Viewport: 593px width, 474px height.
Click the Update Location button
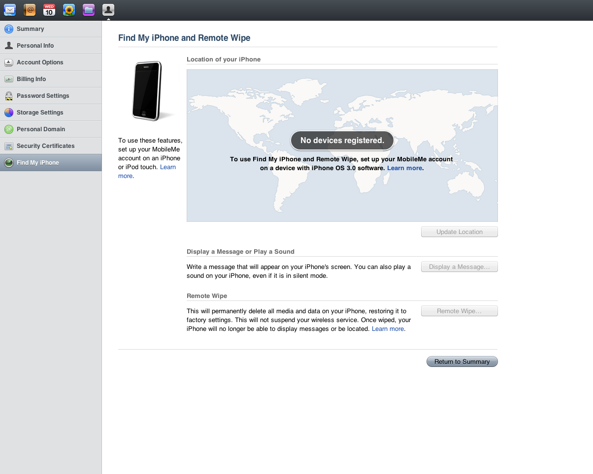coord(460,232)
